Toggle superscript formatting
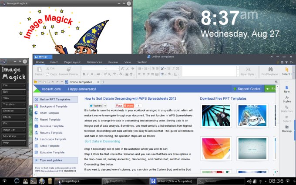Screen dimensions: 296x185 105,74
